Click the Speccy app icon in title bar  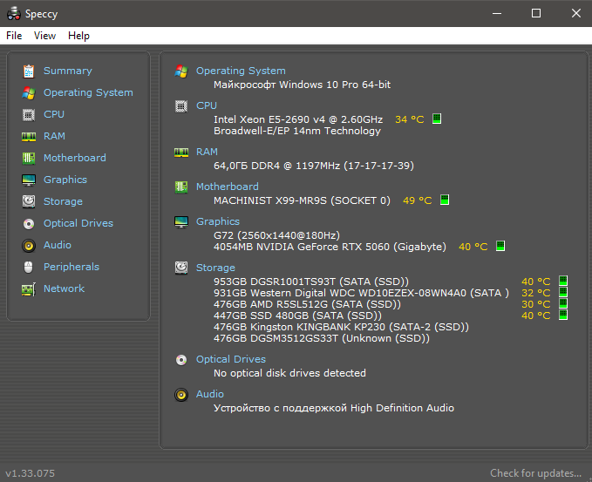pyautogui.click(x=14, y=14)
